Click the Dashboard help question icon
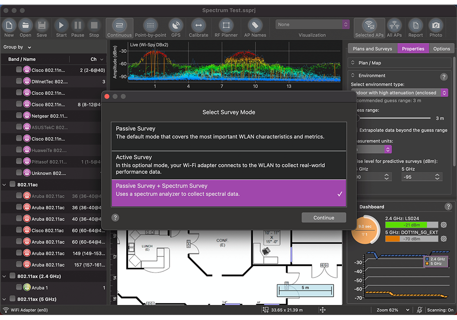 [x=448, y=207]
